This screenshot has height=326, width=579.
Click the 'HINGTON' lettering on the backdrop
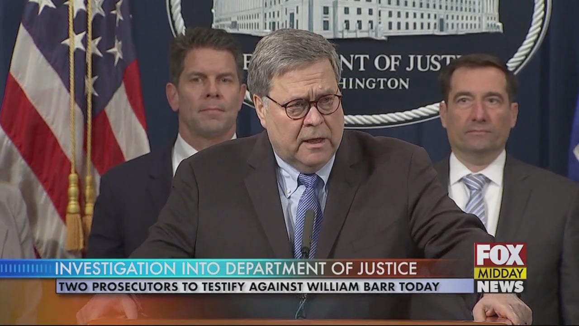pyautogui.click(x=375, y=83)
